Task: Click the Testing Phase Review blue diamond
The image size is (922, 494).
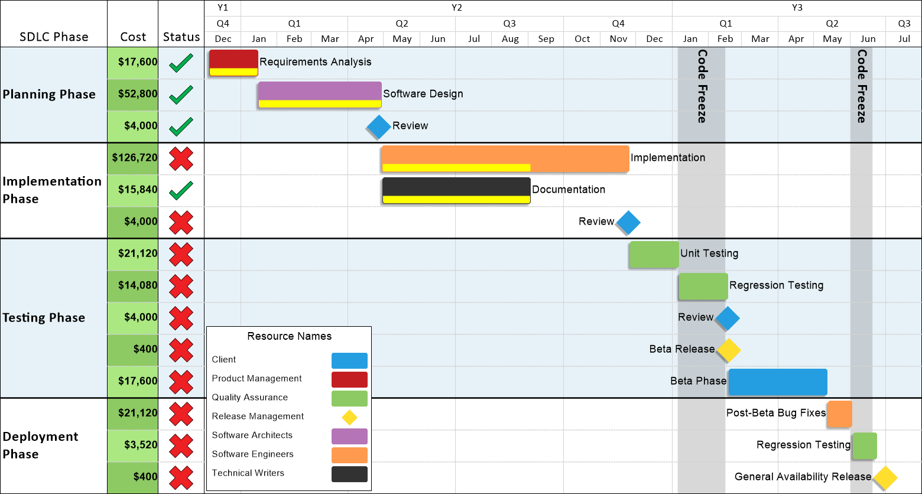Action: [x=727, y=318]
